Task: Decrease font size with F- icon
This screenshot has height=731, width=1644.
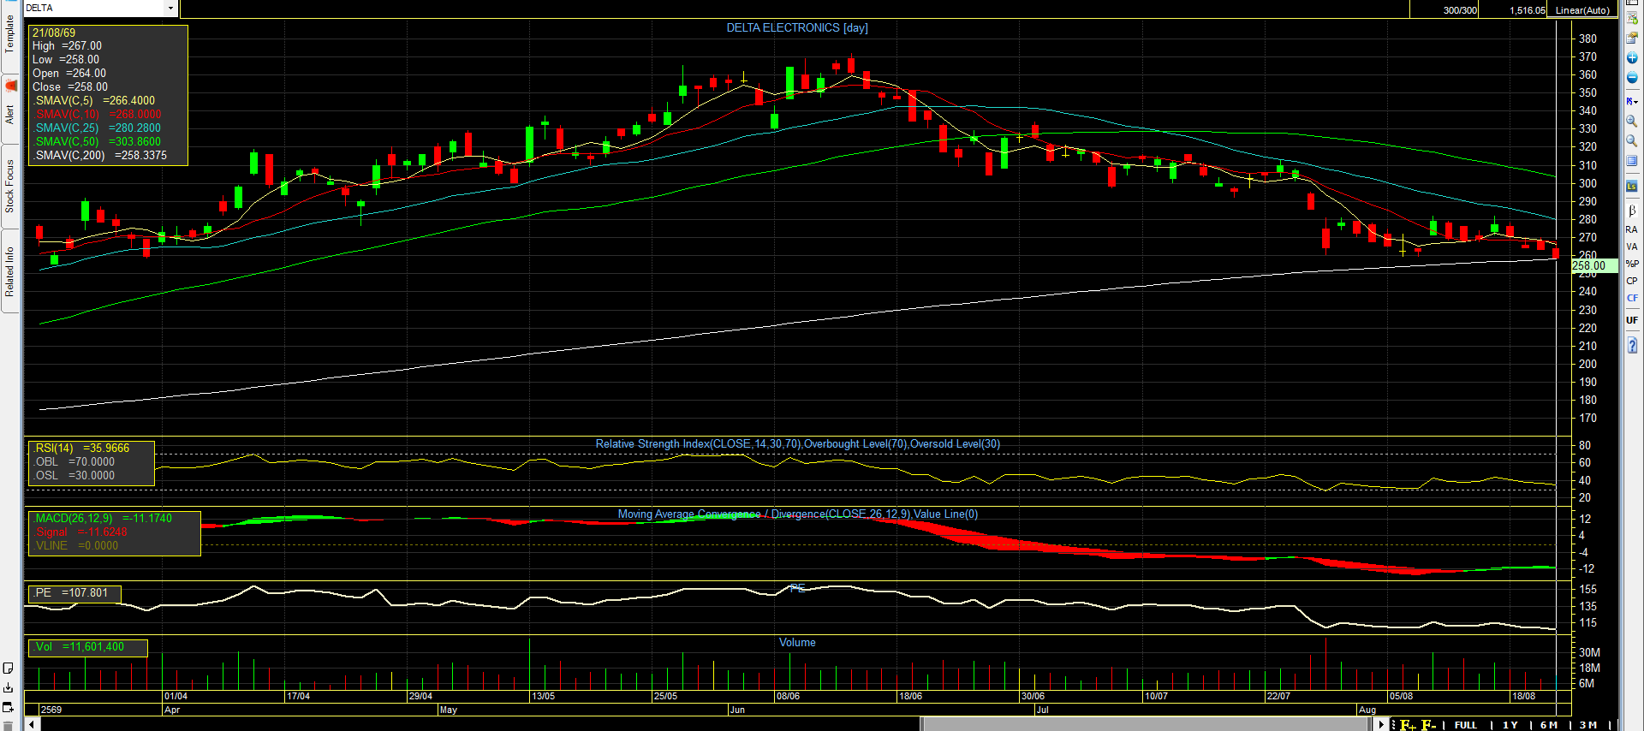Action: [x=1429, y=725]
